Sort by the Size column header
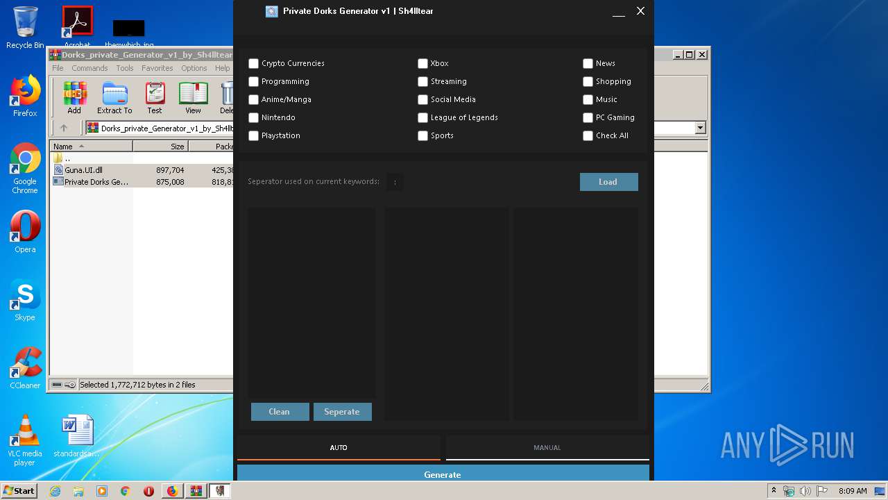 160,147
